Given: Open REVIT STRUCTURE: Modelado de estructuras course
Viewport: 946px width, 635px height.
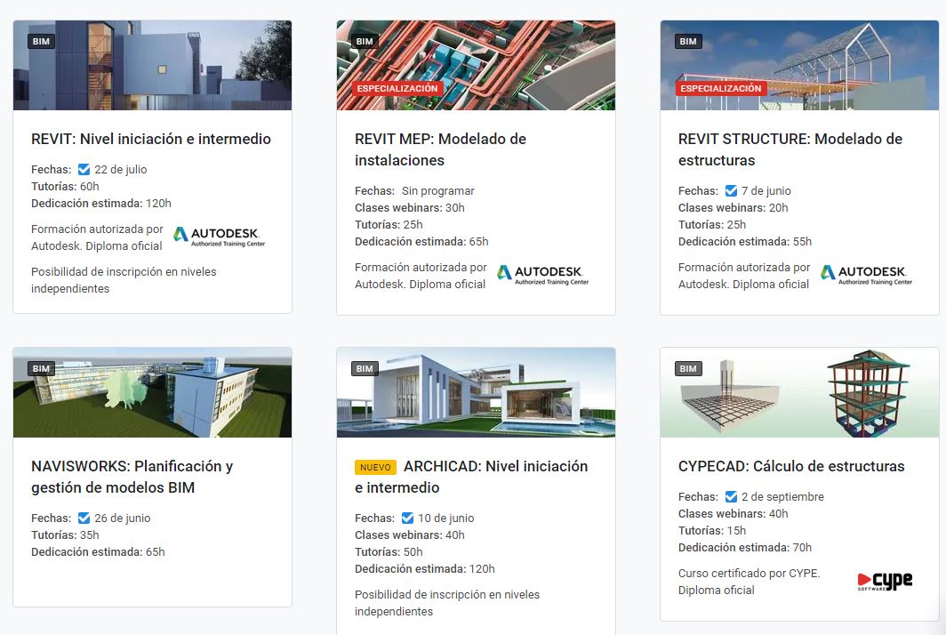Looking at the screenshot, I should pyautogui.click(x=790, y=149).
